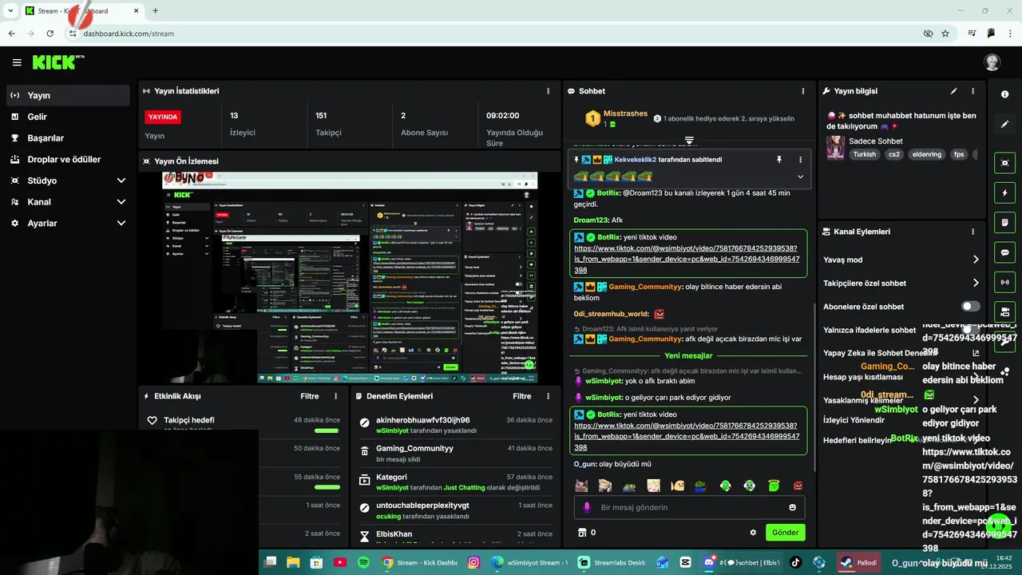The image size is (1022, 575).
Task: Open the first BotRix TikTok video link
Action: click(685, 260)
